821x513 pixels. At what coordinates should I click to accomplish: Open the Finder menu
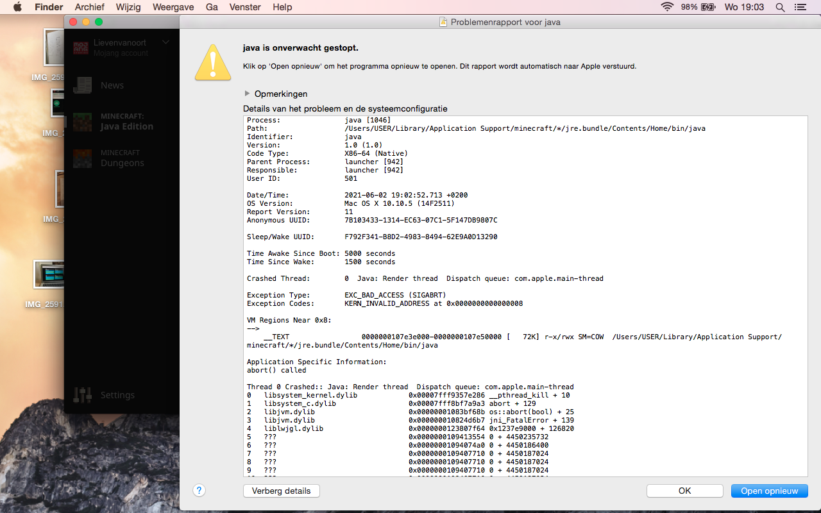click(49, 7)
